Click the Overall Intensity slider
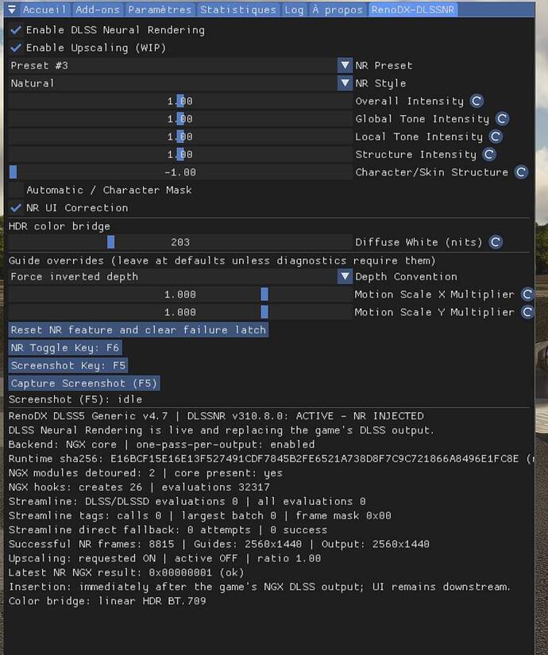Screen dimensions: 548x655 [x=180, y=101]
